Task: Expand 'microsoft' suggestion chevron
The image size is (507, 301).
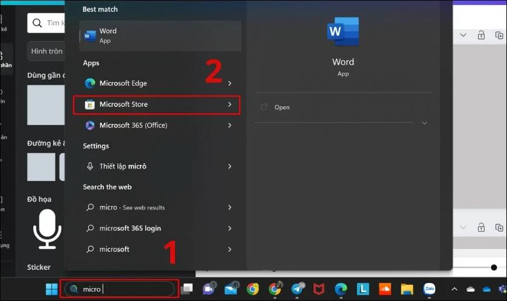Action: point(229,249)
